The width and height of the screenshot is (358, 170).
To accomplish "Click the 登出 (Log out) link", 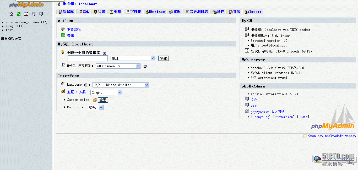I will point(71,36).
